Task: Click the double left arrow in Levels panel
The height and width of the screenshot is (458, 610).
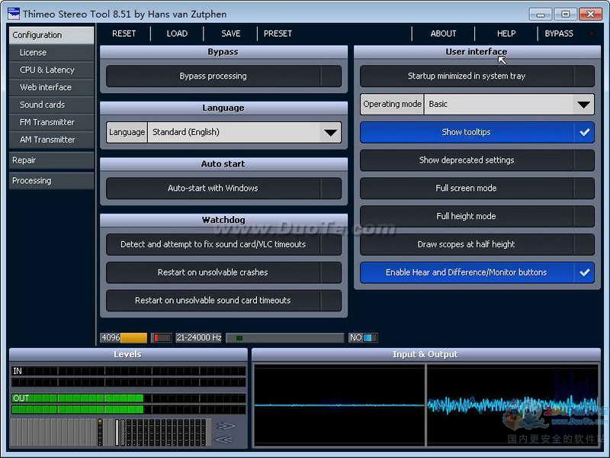Action: (x=223, y=440)
